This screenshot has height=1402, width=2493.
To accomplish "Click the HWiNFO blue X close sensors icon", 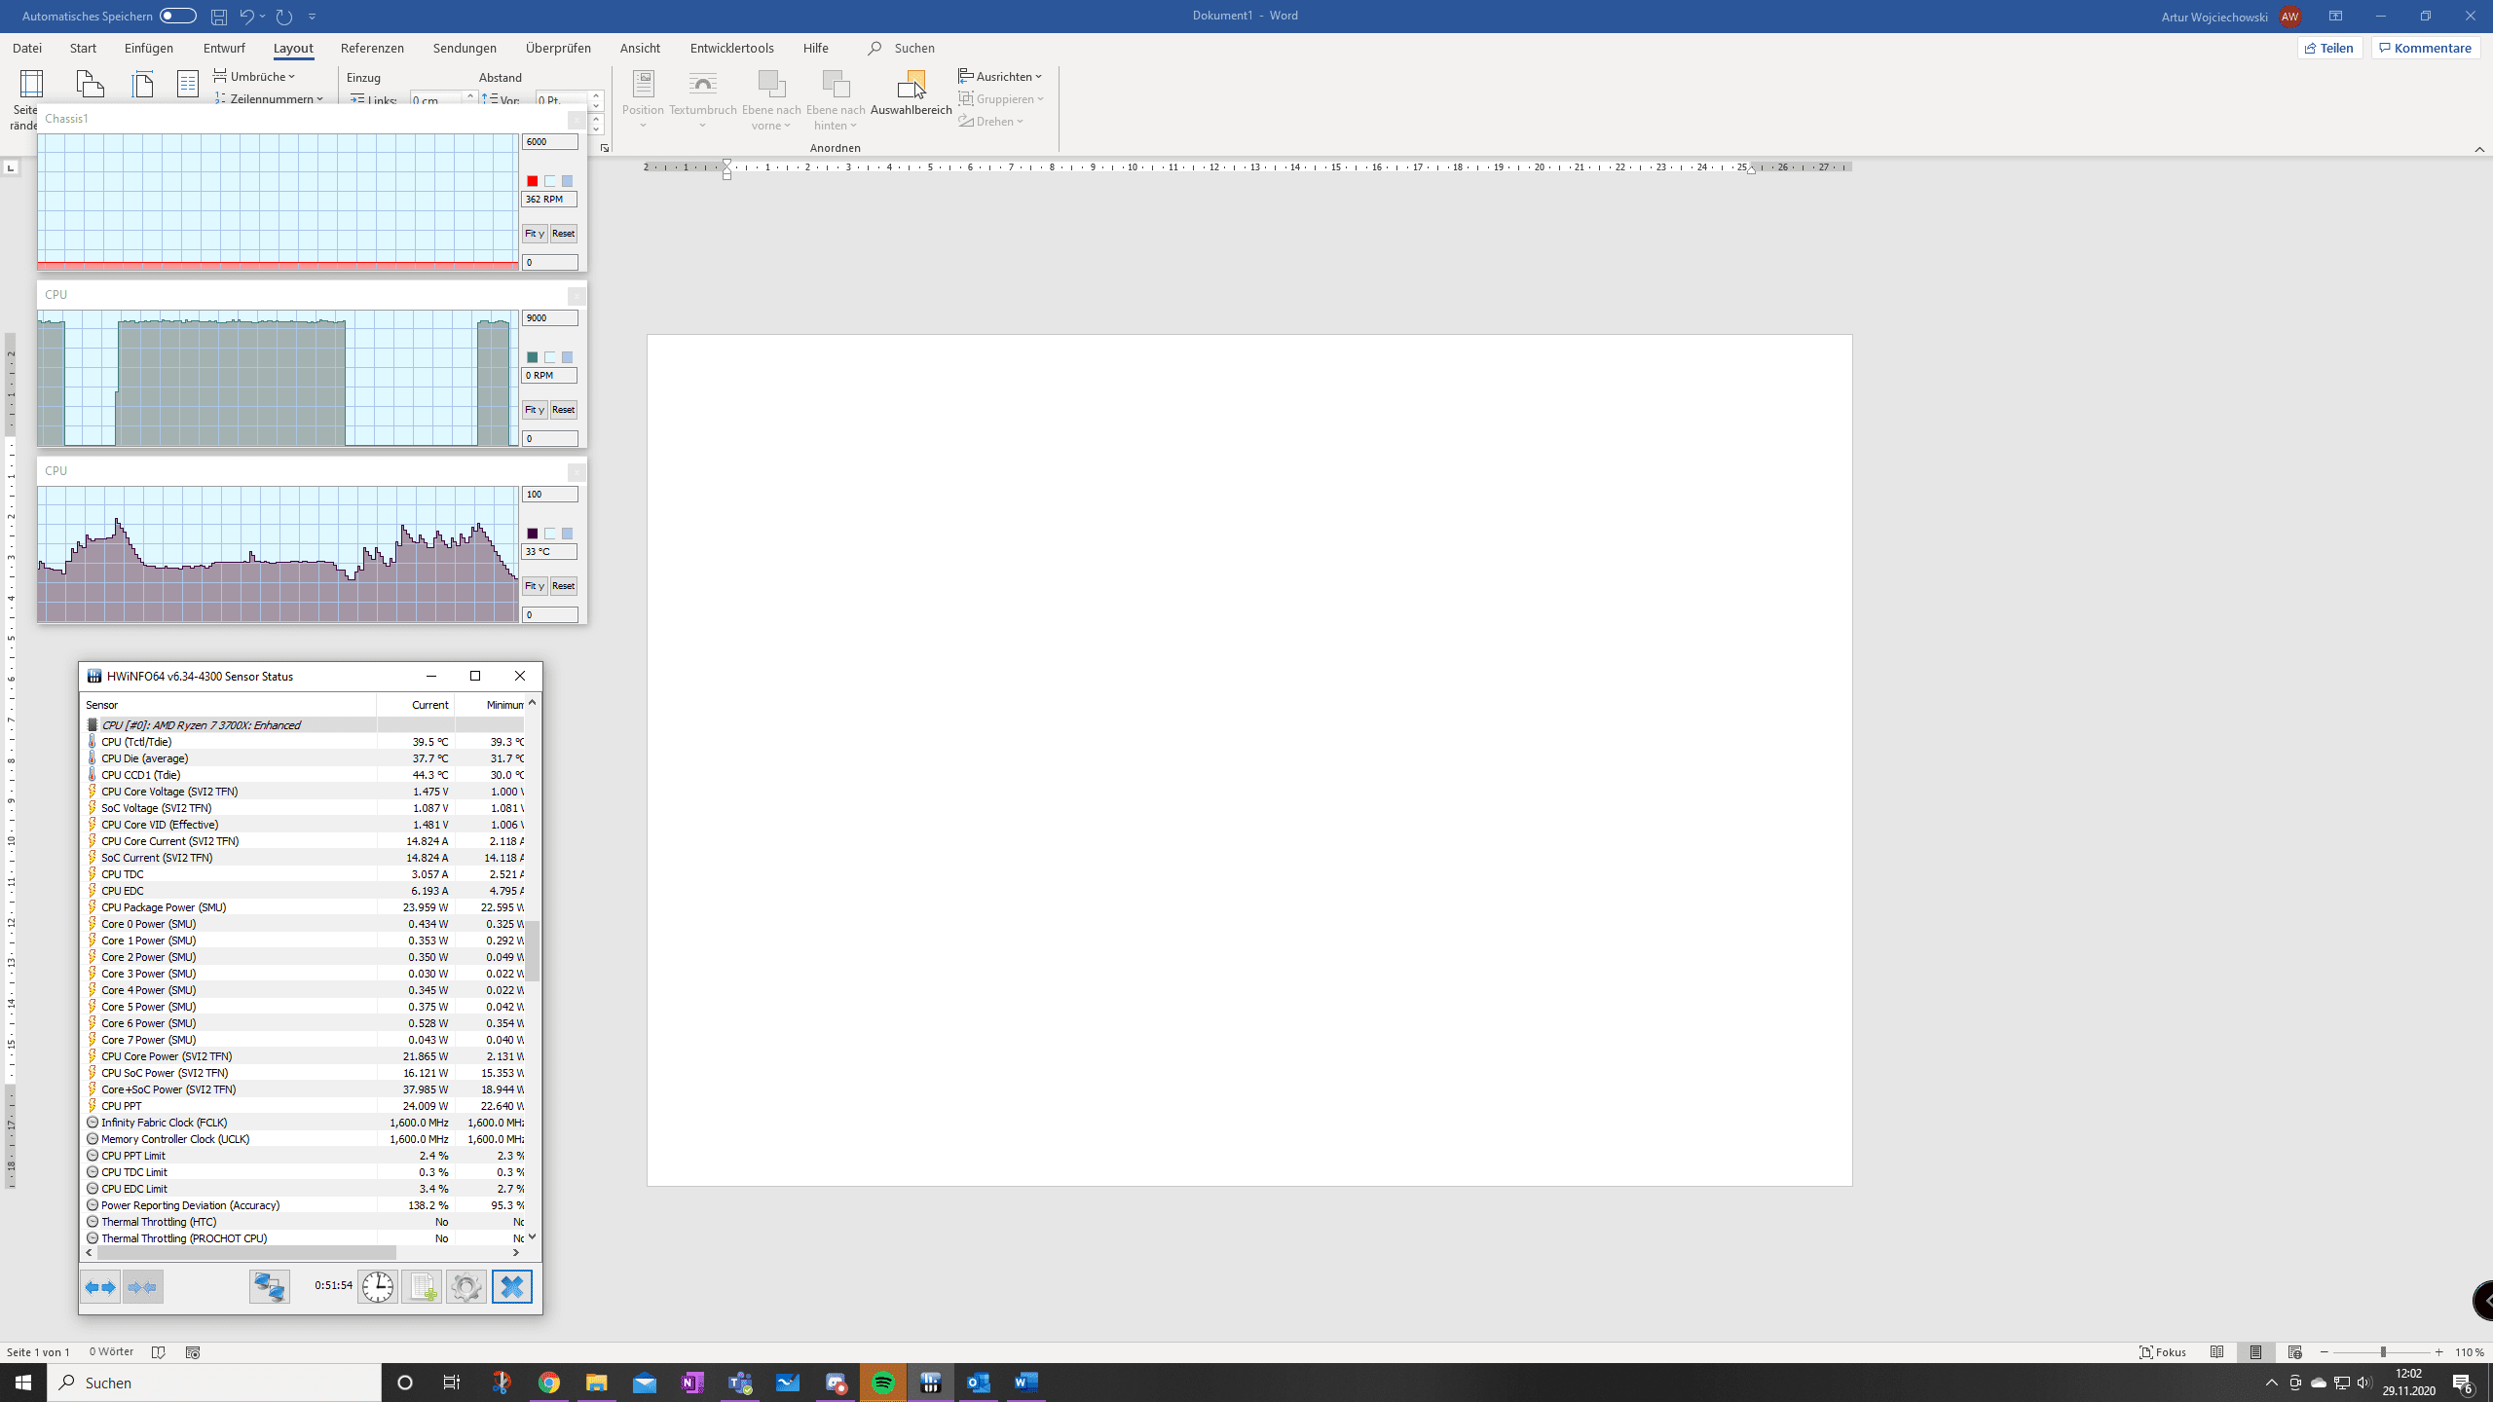I will (x=512, y=1287).
